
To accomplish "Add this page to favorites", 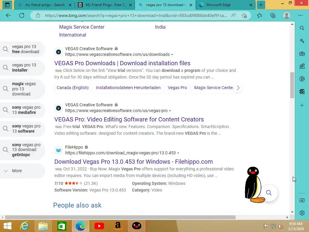I will coord(244,15).
